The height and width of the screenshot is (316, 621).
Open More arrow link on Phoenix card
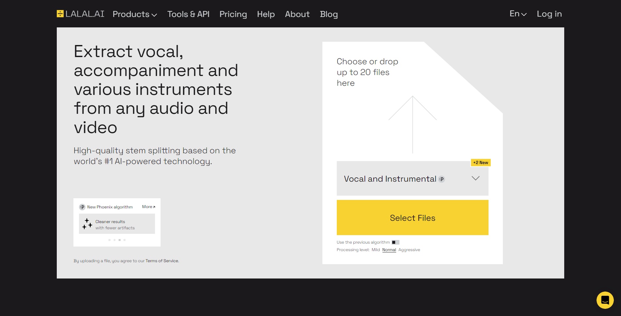pyautogui.click(x=149, y=207)
